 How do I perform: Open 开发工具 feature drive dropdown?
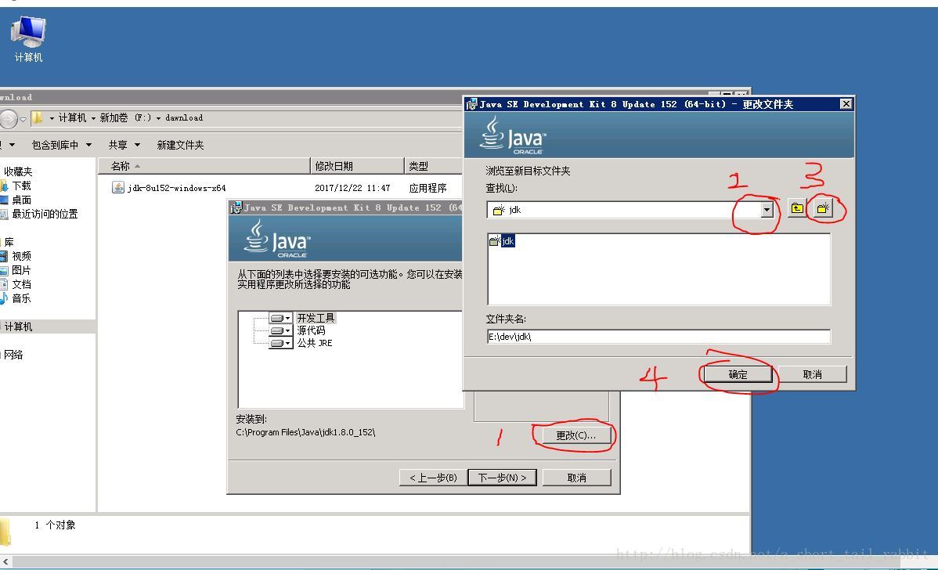click(x=280, y=318)
